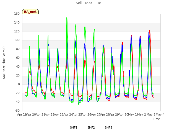177x133 pixels.
Task: Click the May 1 x-axis tick label
Action: [132, 114]
